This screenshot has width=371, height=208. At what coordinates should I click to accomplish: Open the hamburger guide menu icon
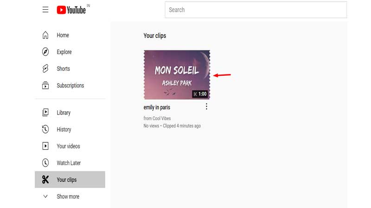coord(45,10)
